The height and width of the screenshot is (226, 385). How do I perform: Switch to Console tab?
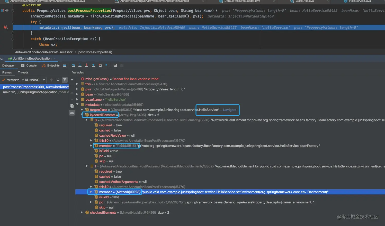(29, 65)
